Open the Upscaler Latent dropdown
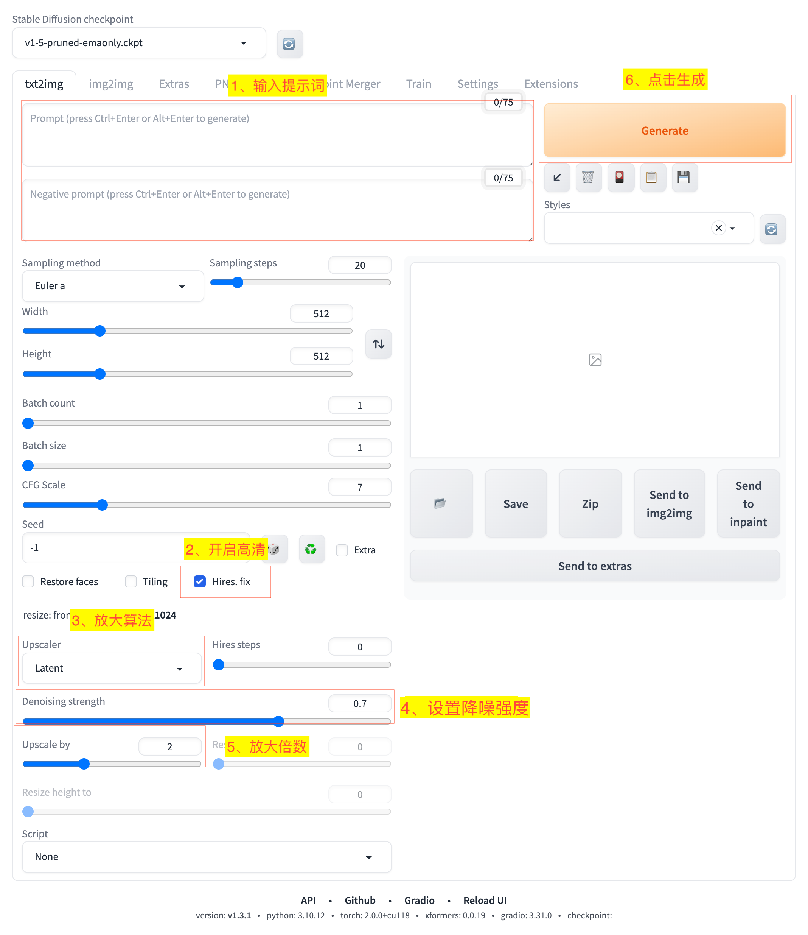Viewport: 808px width, 935px height. (111, 668)
